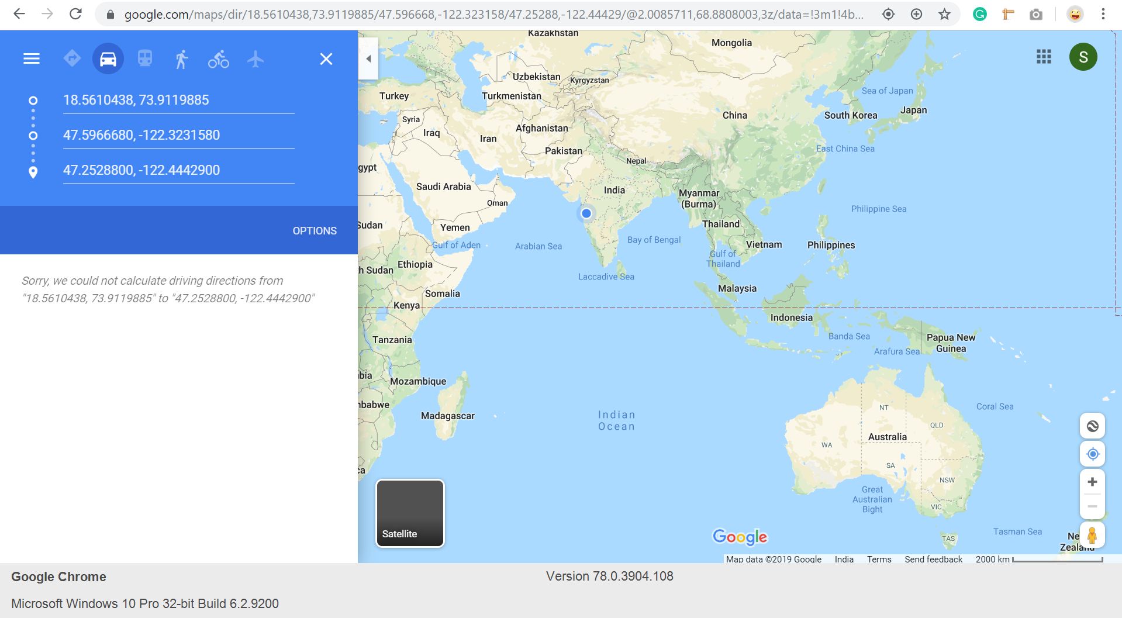Click the blue current location dot
Screen dimensions: 1122x618
(586, 213)
